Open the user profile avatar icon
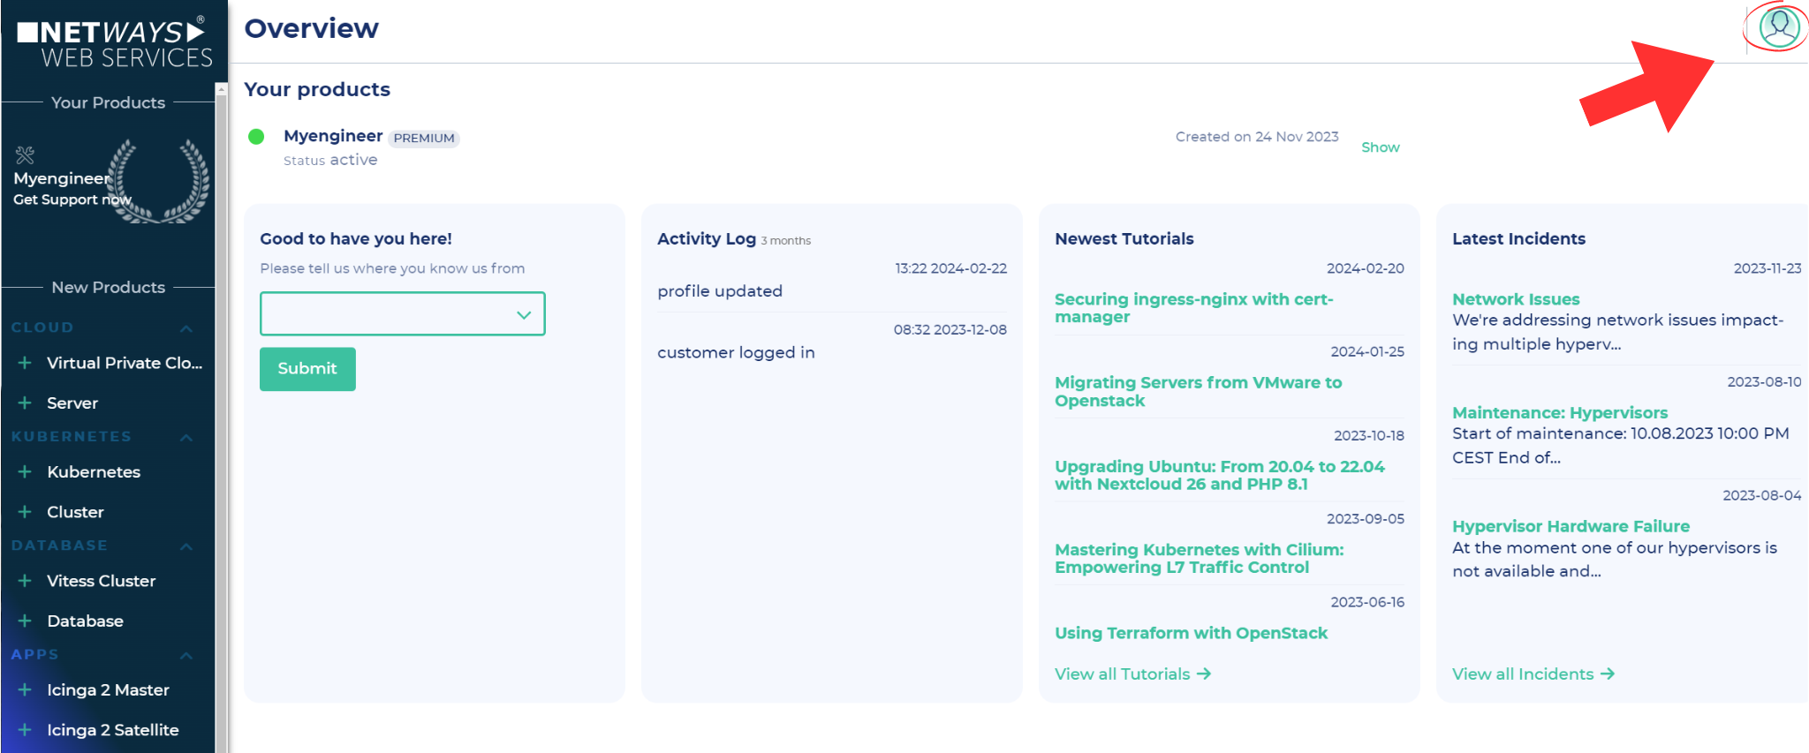1809x753 pixels. (x=1778, y=27)
